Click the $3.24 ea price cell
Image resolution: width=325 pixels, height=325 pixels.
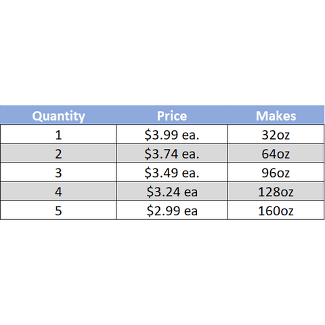(172, 191)
